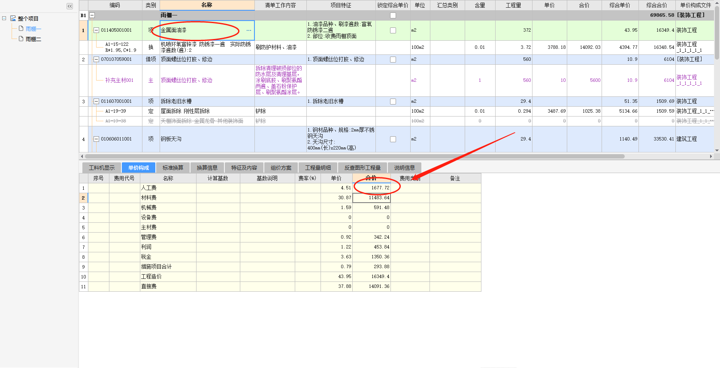Click the 费率(%) column header
The height and width of the screenshot is (368, 720).
pyautogui.click(x=307, y=178)
